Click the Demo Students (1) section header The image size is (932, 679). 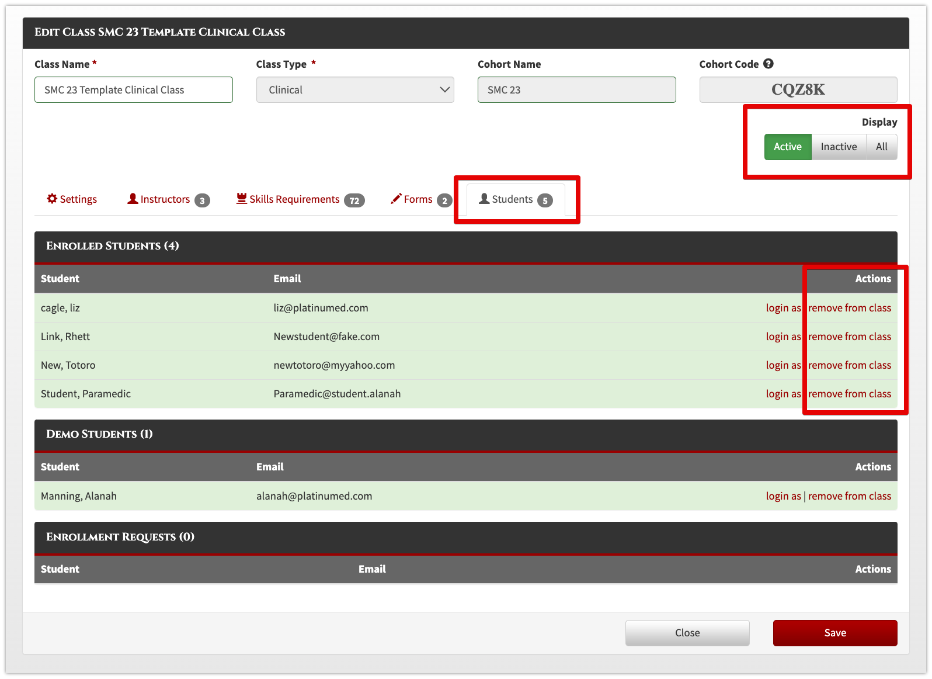466,435
